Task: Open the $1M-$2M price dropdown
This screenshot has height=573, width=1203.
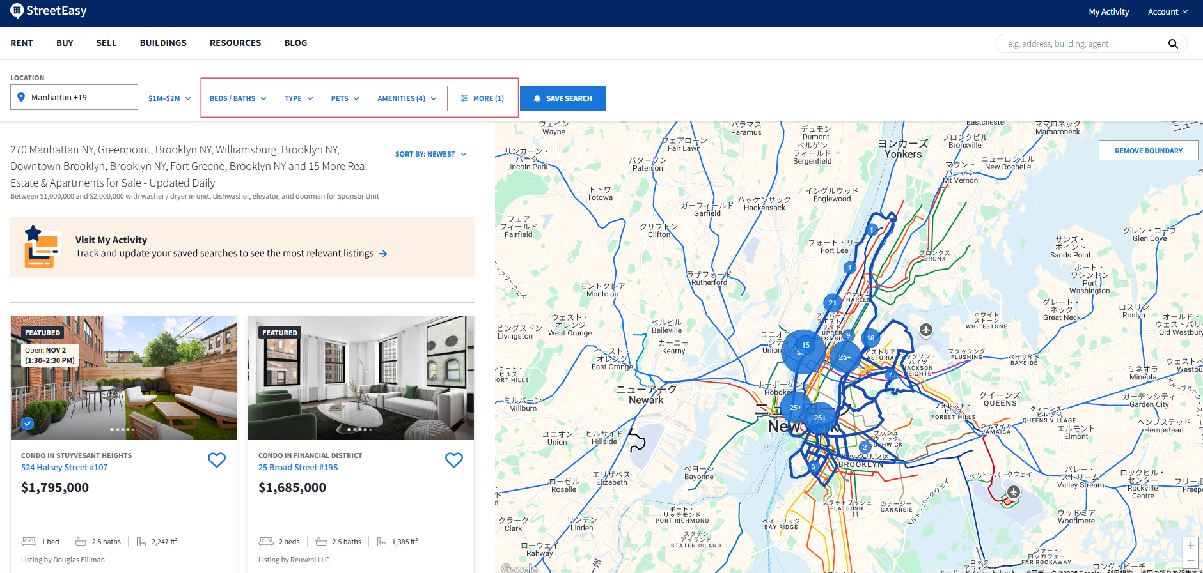Action: coord(169,98)
